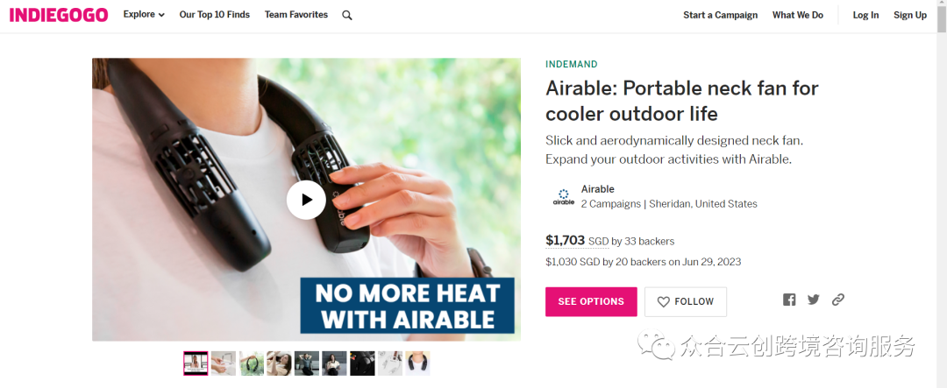Open What We Do page
Image resolution: width=947 pixels, height=388 pixels.
(798, 15)
